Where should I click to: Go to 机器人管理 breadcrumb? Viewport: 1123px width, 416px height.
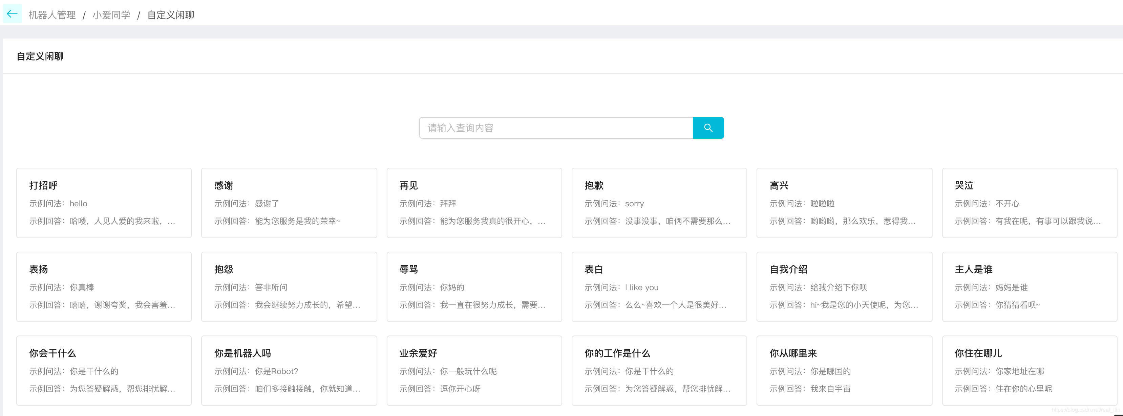(x=52, y=15)
